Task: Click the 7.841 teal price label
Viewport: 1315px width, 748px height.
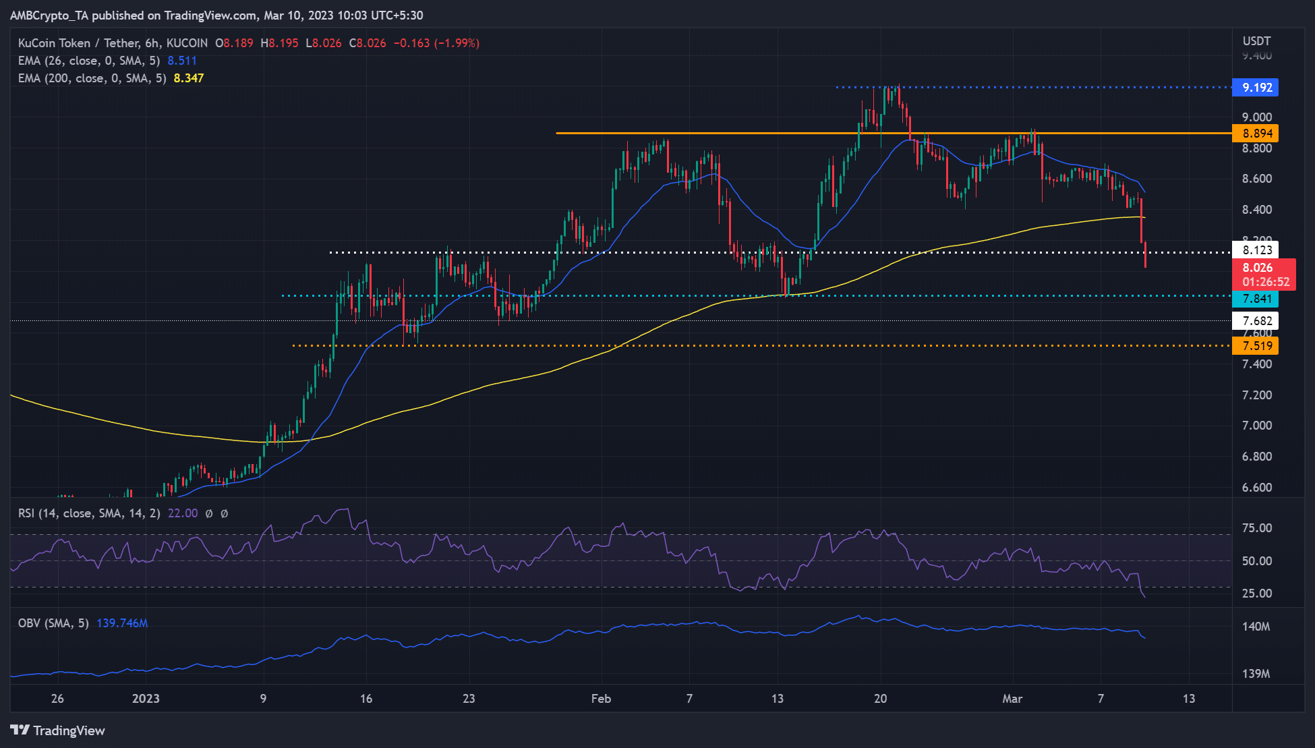Action: (1255, 299)
